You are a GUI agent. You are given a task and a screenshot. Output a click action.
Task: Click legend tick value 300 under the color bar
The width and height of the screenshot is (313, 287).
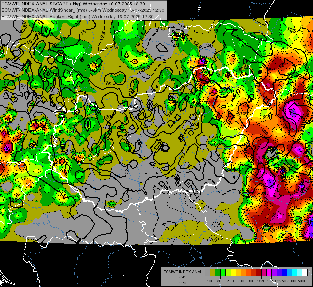[x=220, y=281]
